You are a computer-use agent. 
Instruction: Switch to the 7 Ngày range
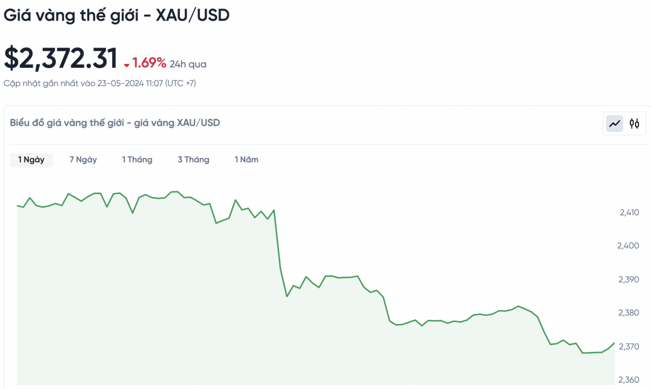point(83,160)
